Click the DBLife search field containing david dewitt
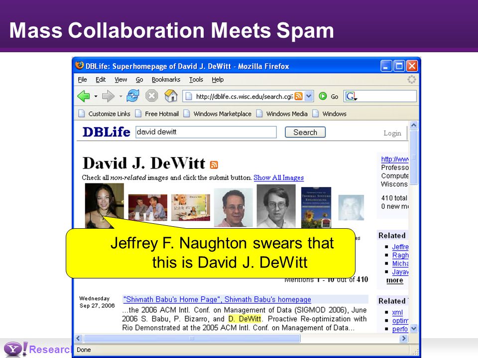This screenshot has width=478, height=358. [x=206, y=132]
